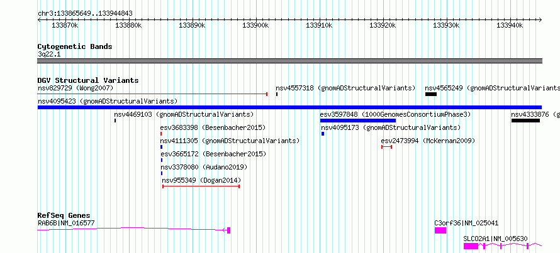Image resolution: width=560 pixels, height=253 pixels.
Task: Select the red nsv955349 variant bar
Action: [x=201, y=186]
